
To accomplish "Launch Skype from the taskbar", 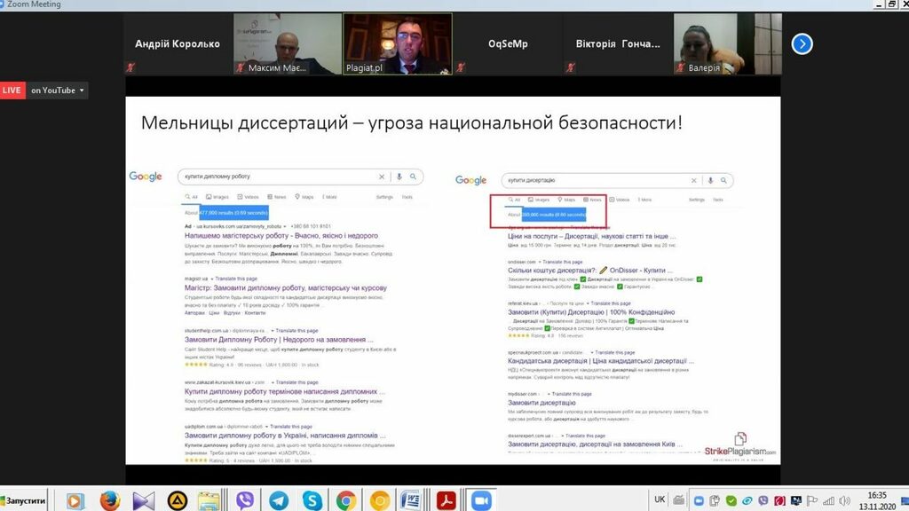I will point(312,500).
